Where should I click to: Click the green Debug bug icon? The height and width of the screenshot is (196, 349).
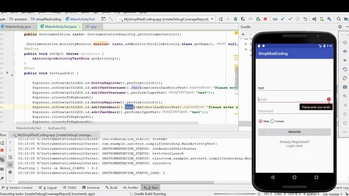(x=236, y=19)
